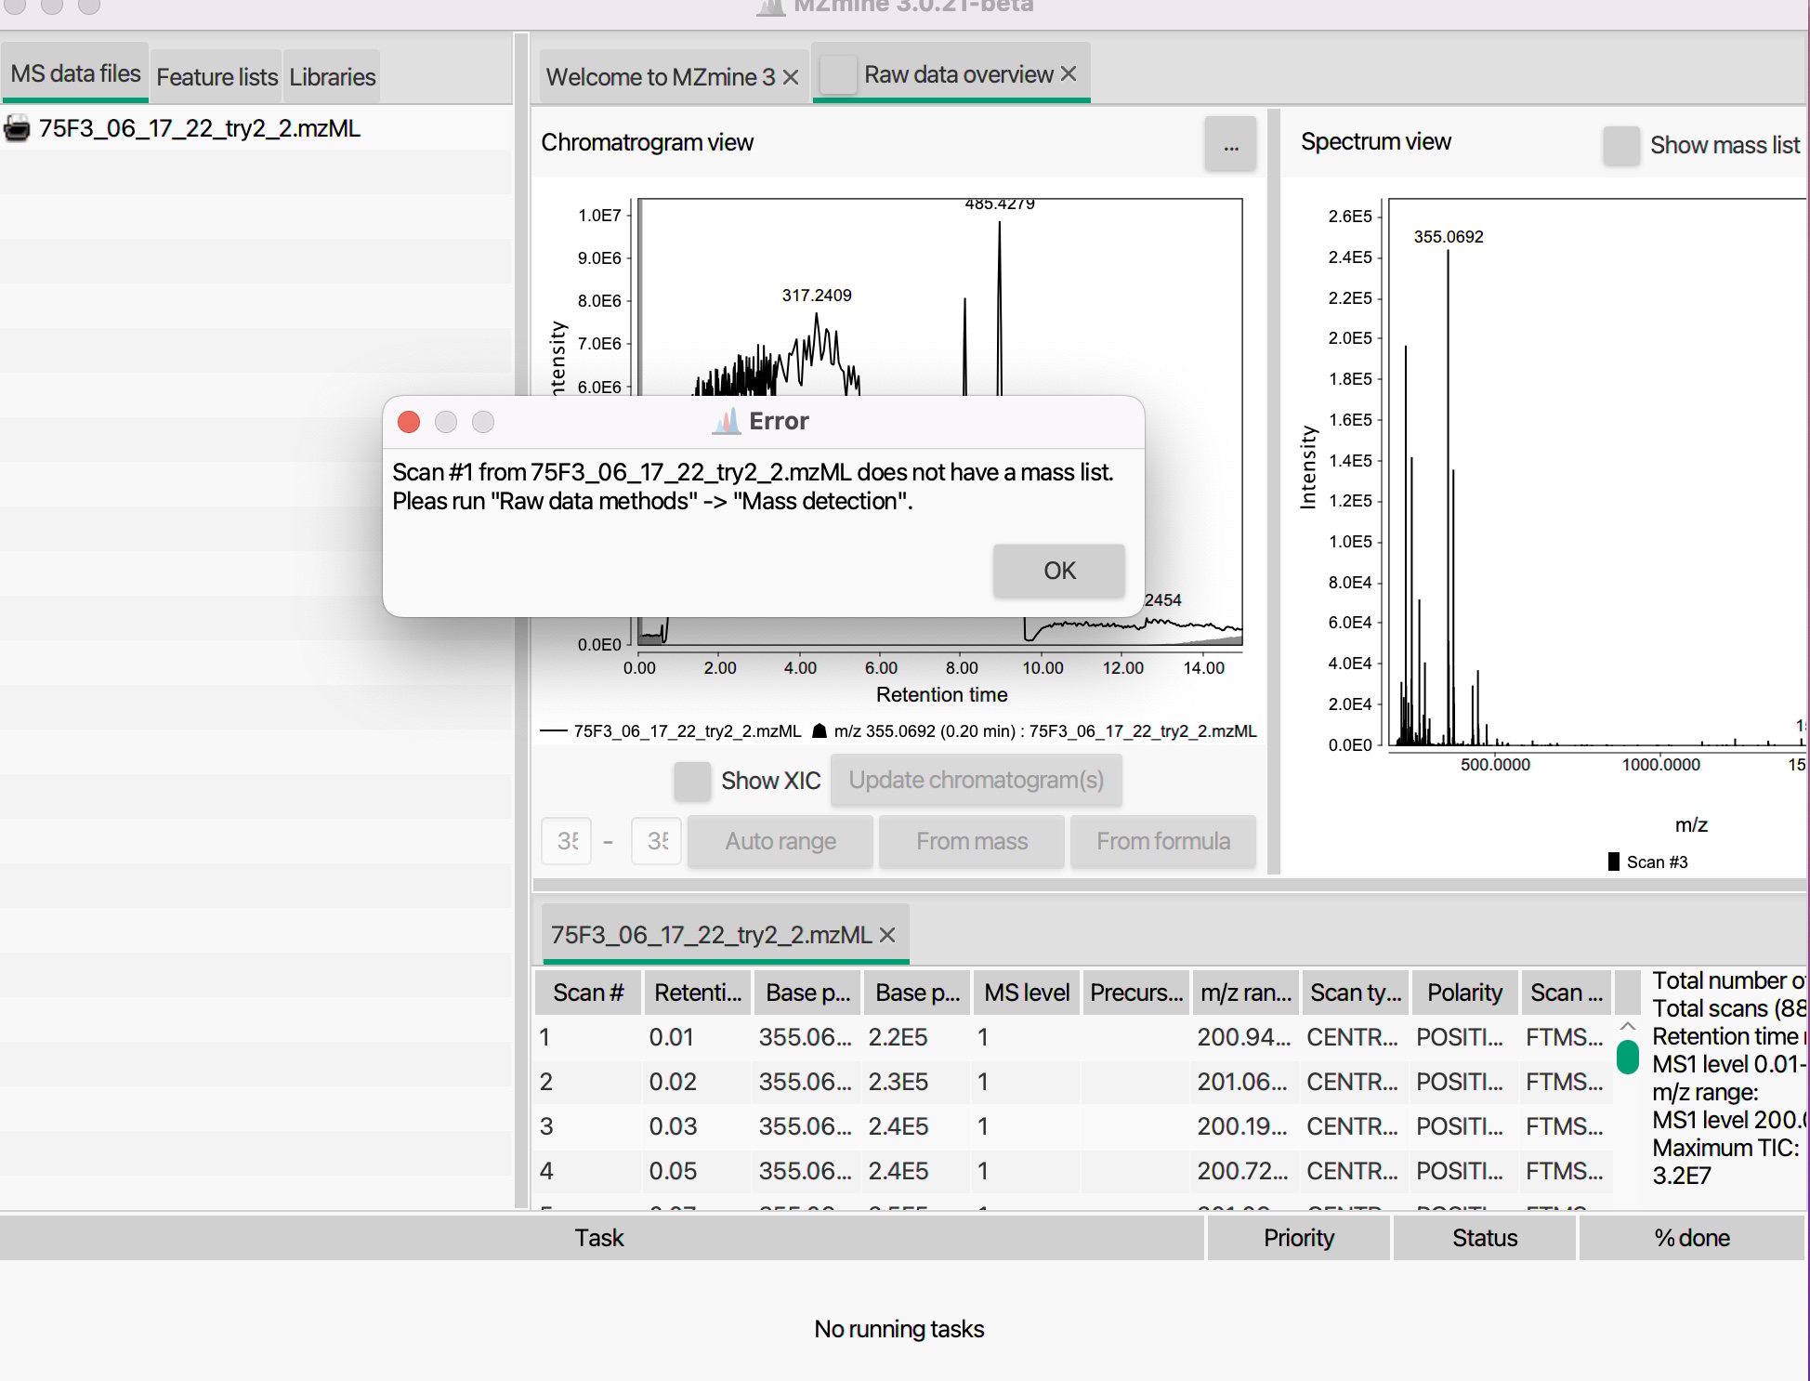The image size is (1810, 1381).
Task: Click the Scan #3 legend marker in Spectrum view
Action: 1615,861
